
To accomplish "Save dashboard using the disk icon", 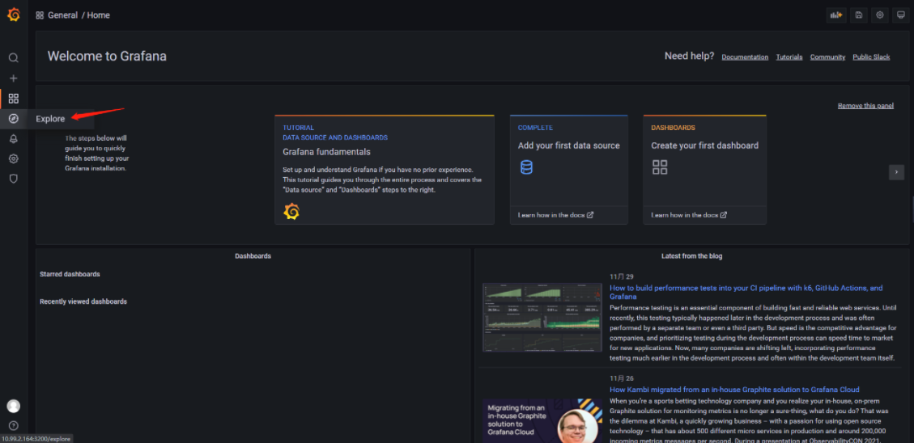I will pyautogui.click(x=858, y=15).
